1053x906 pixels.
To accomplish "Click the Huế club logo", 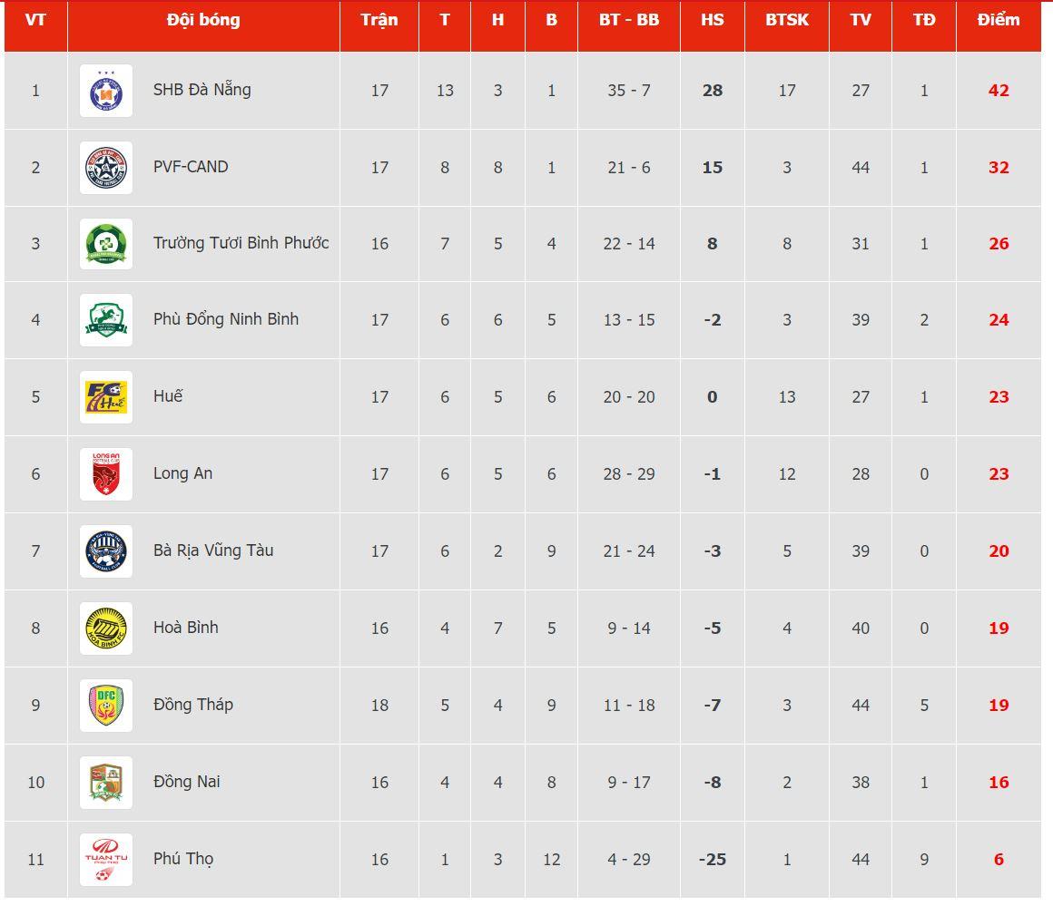I will point(106,397).
